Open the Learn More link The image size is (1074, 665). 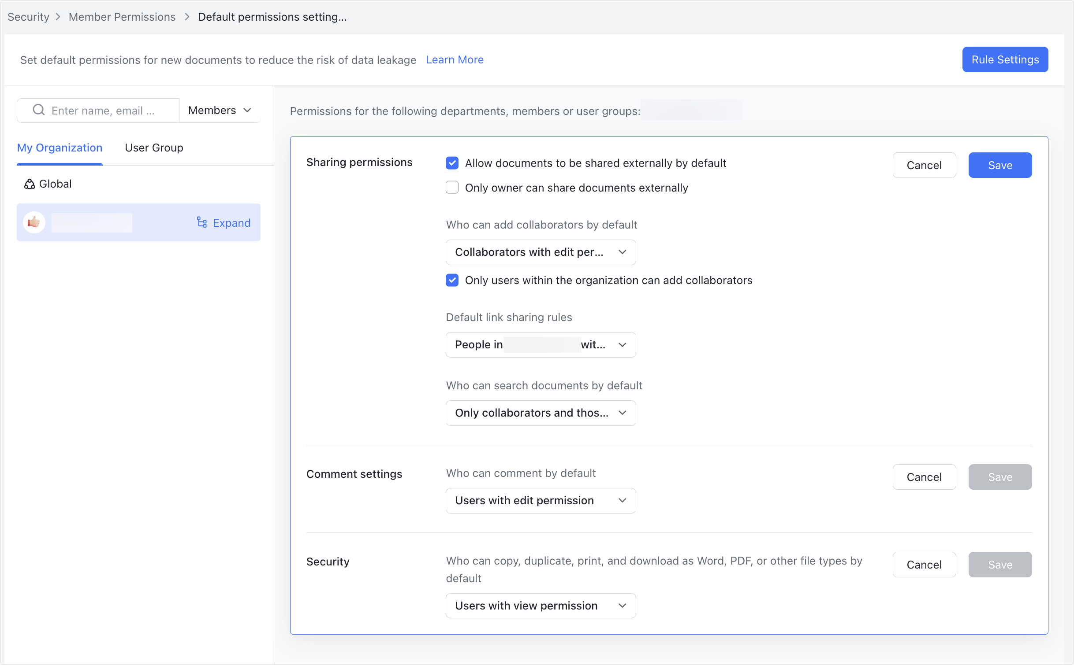tap(455, 59)
